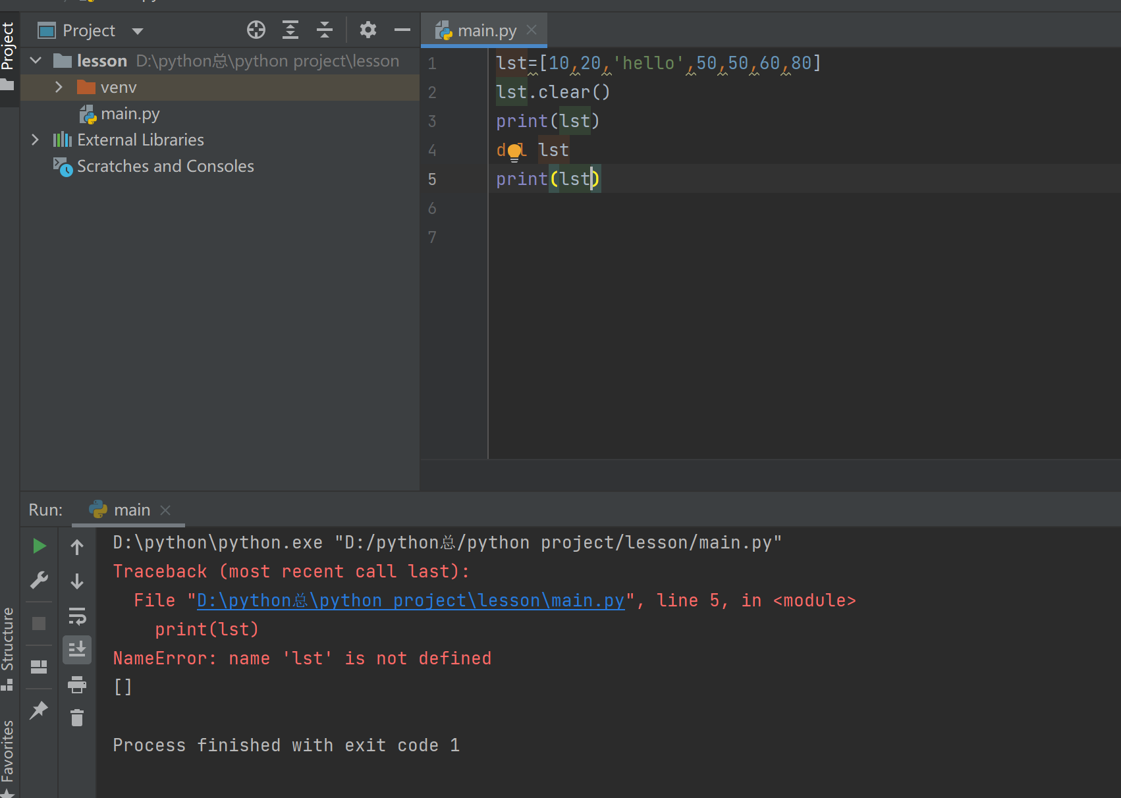Click Restore Layout icon in Run panel
The width and height of the screenshot is (1121, 798).
39,667
